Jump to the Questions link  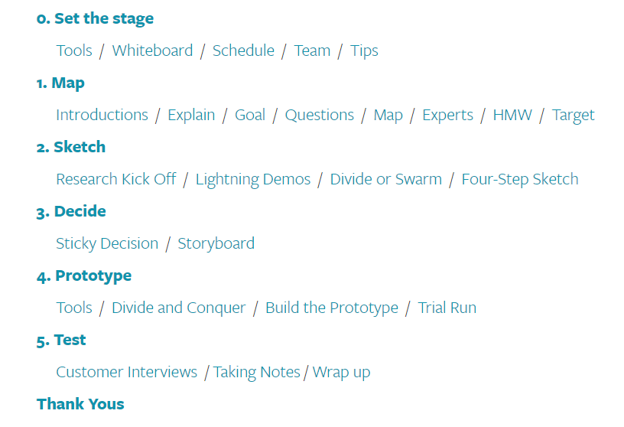319,115
